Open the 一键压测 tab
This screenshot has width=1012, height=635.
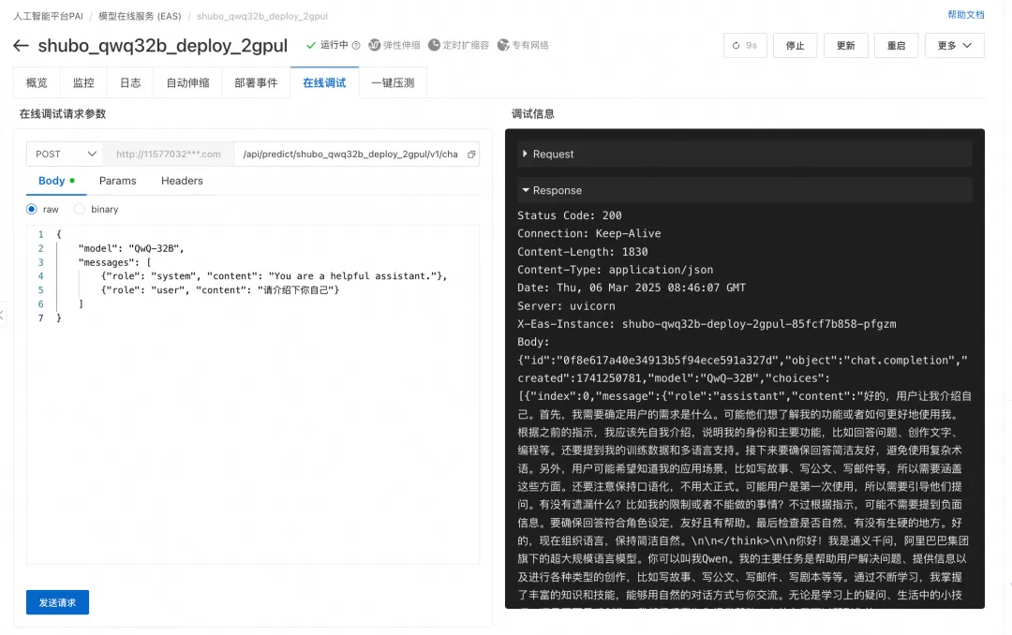(x=393, y=82)
